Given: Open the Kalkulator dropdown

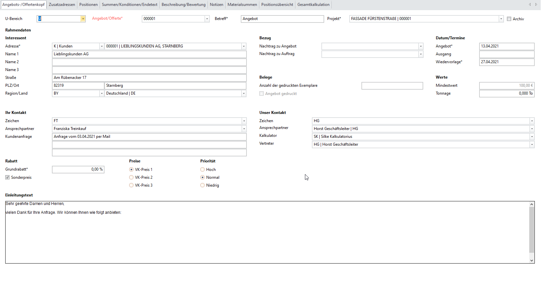Looking at the screenshot, I should 532,137.
